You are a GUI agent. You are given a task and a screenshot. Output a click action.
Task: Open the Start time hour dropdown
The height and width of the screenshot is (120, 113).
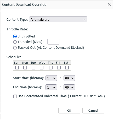point(51,78)
